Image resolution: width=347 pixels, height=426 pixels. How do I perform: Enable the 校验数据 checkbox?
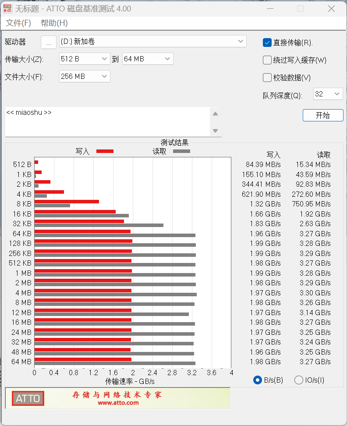pos(267,78)
